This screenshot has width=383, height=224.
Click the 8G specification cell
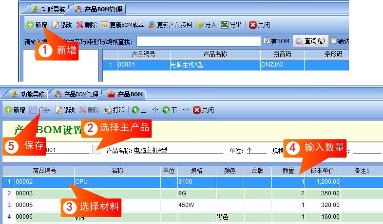[x=197, y=193]
